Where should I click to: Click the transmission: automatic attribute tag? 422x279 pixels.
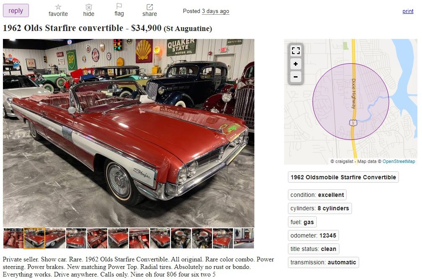click(x=323, y=262)
